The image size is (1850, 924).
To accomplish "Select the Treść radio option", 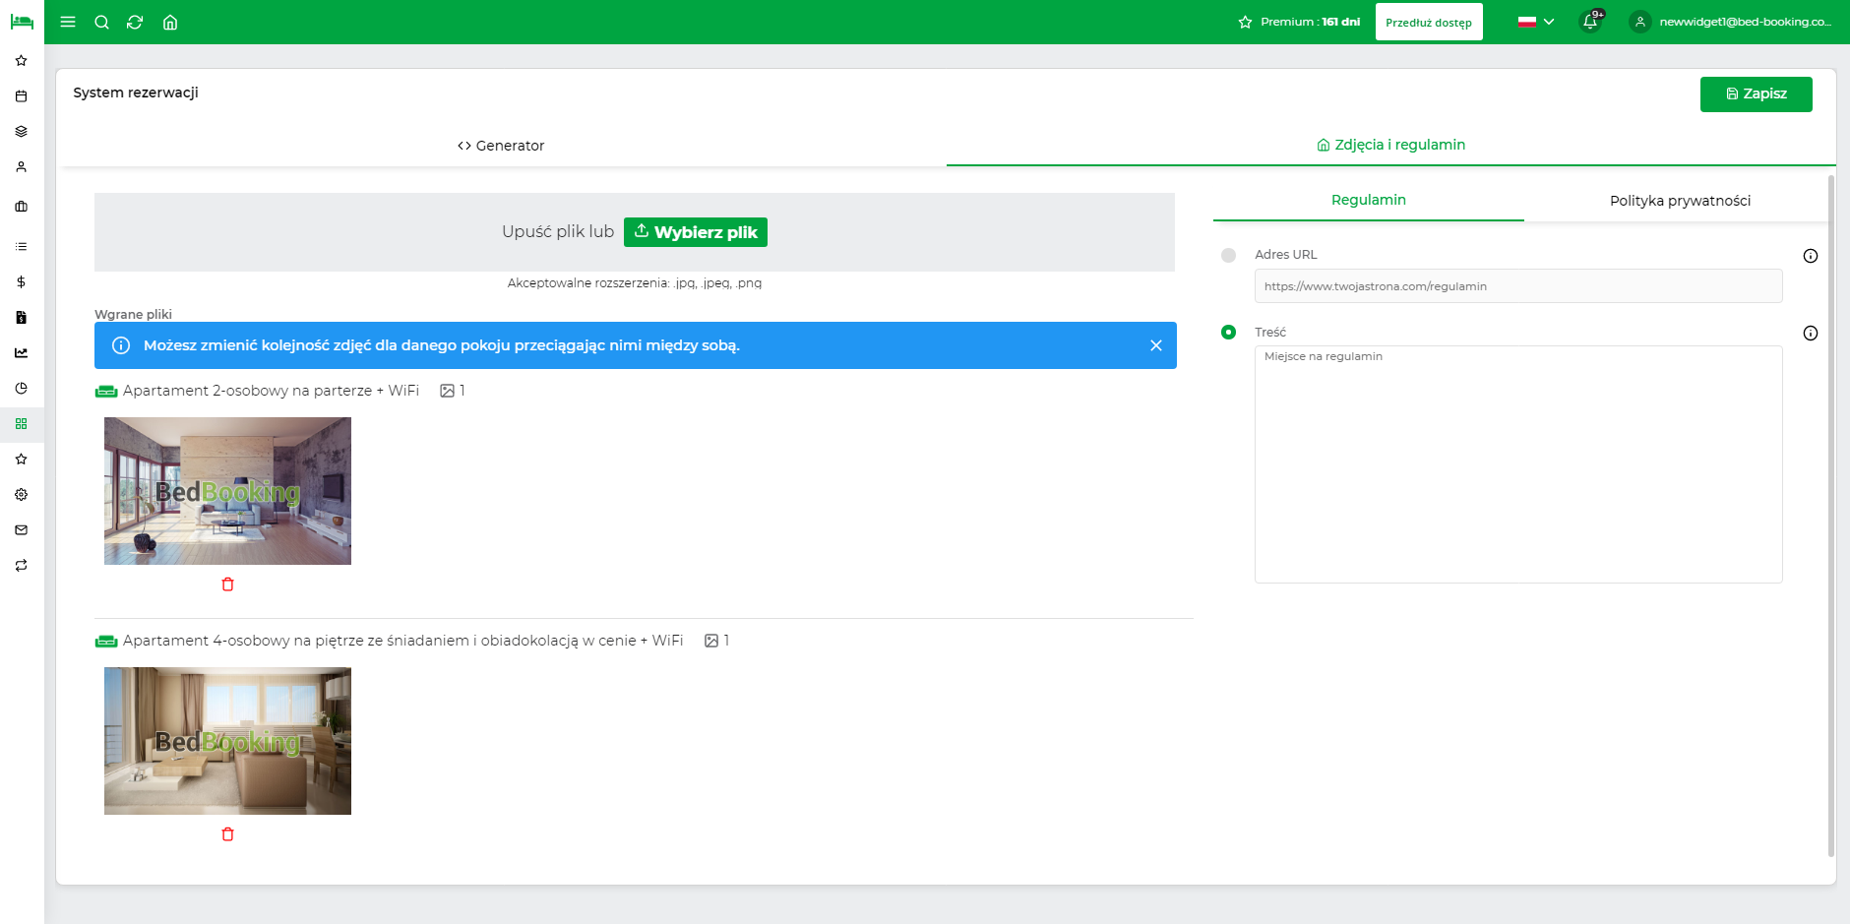I will (1228, 333).
